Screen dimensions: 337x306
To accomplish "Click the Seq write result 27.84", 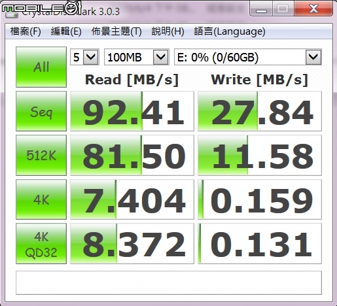I will tap(260, 111).
